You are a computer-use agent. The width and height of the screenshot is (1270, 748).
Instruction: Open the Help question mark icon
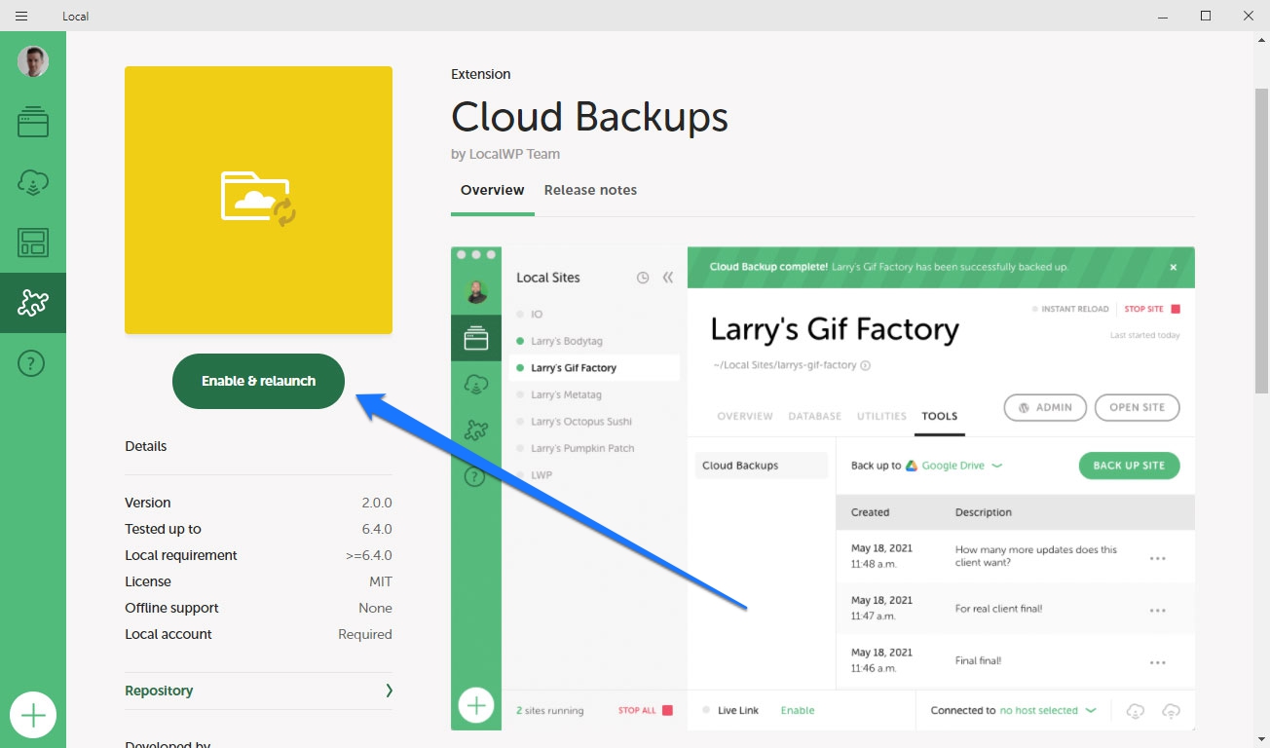[33, 364]
